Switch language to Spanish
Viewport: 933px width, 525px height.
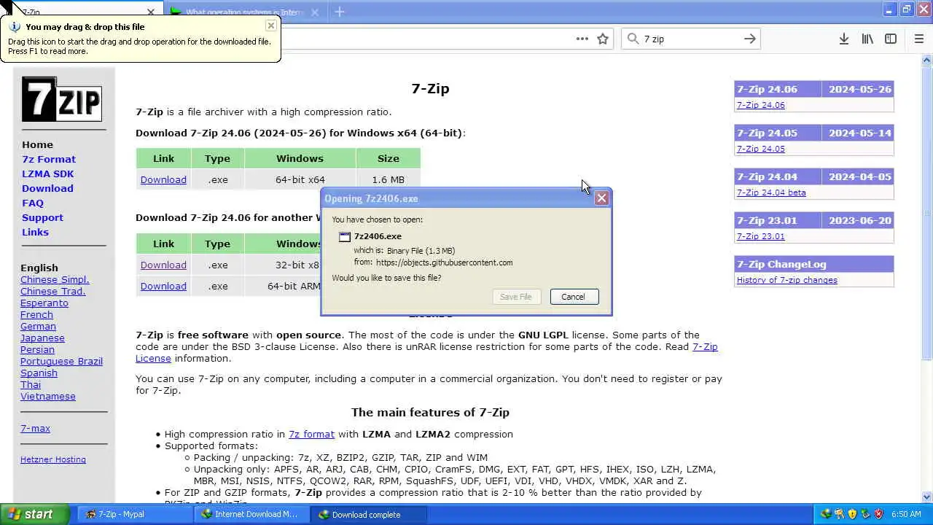[x=39, y=373]
